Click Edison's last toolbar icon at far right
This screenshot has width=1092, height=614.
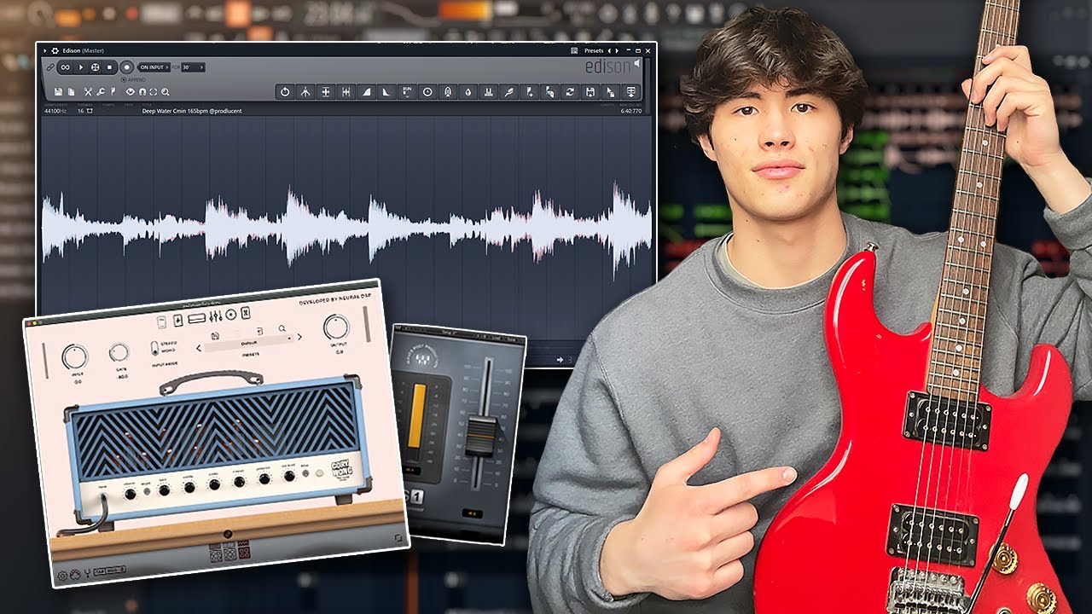(x=630, y=91)
